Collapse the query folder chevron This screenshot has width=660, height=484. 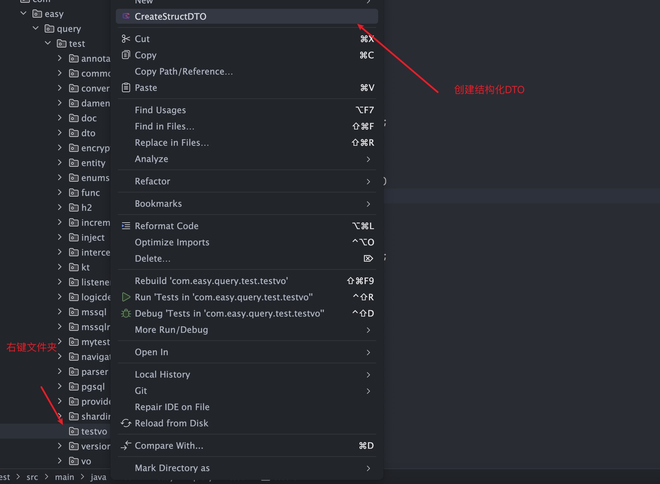(36, 28)
